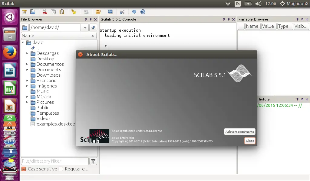This screenshot has width=310, height=181.
Task: Launch Xcos from the toolbar
Action: click(x=110, y=12)
